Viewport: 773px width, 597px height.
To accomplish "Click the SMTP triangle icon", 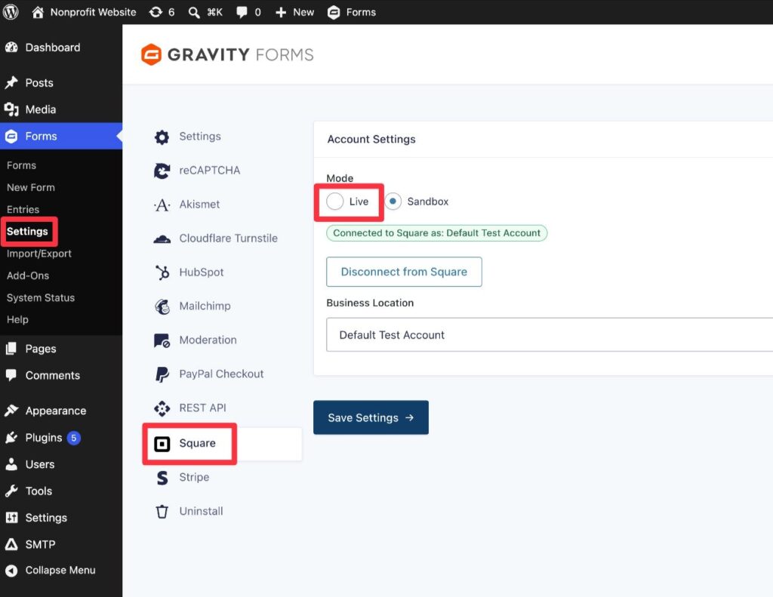I will 11,543.
